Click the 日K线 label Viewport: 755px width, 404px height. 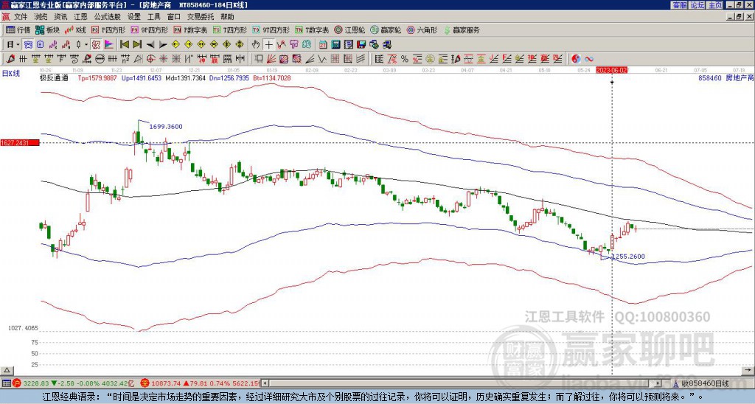(10, 73)
